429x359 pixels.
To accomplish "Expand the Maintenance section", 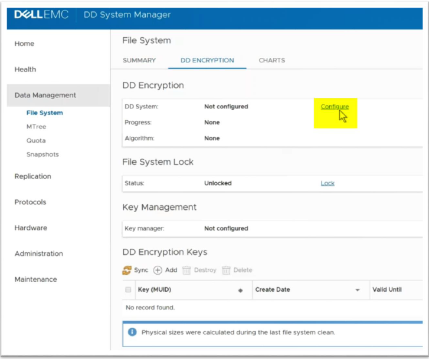I will point(36,279).
